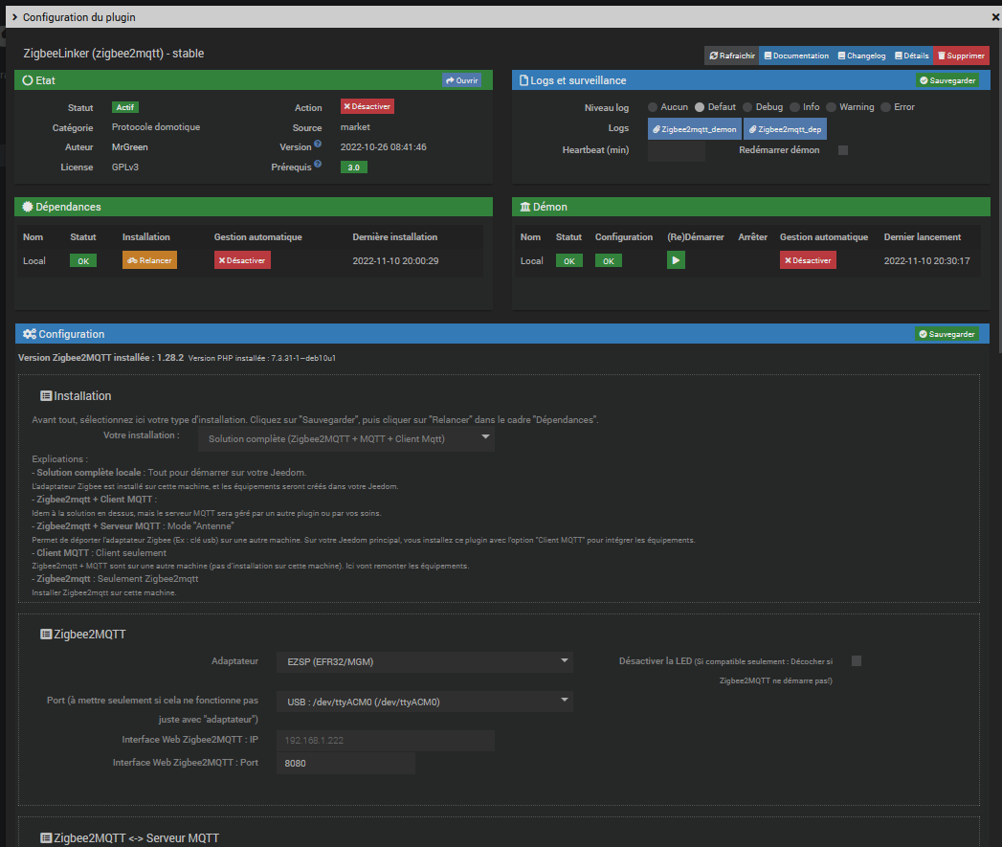Click the Supprimer trash button
The height and width of the screenshot is (847, 1002).
click(961, 56)
